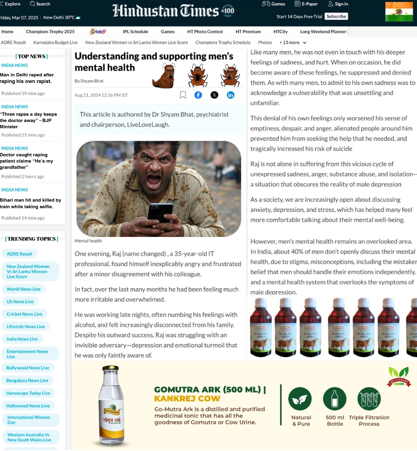Click the Subscribe button

336,16
